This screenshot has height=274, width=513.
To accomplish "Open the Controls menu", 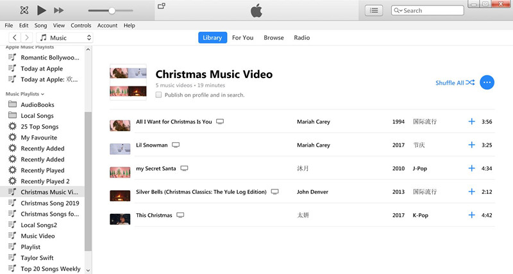I will pyautogui.click(x=81, y=26).
